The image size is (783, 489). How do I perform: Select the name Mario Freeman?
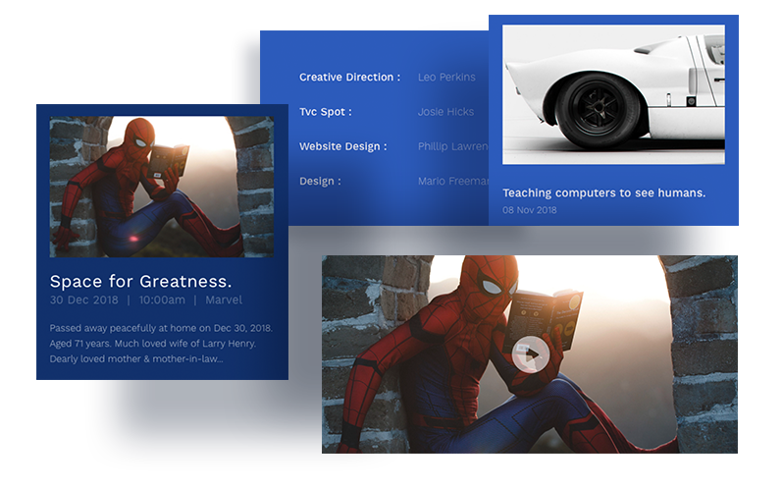point(452,182)
